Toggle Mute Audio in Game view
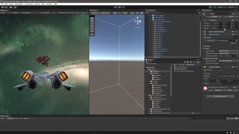 pyautogui.click(x=71, y=13)
